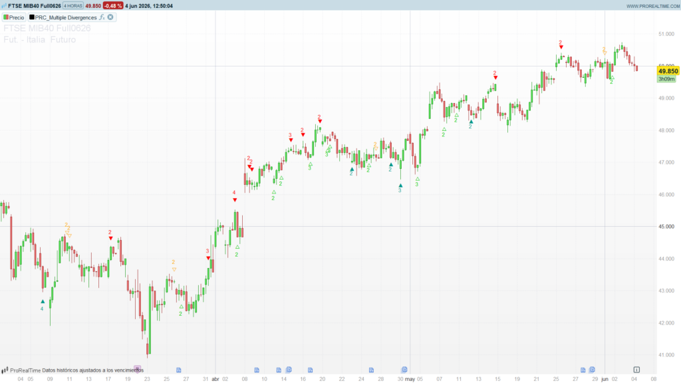Click the red bearish divergence marker labeled 4
The height and width of the screenshot is (383, 681).
pyautogui.click(x=235, y=199)
